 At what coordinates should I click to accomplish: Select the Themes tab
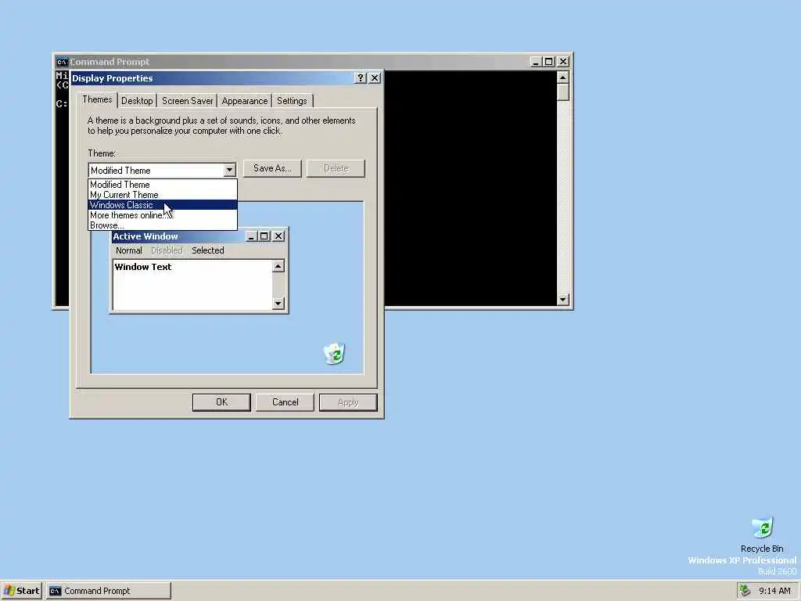(x=97, y=99)
